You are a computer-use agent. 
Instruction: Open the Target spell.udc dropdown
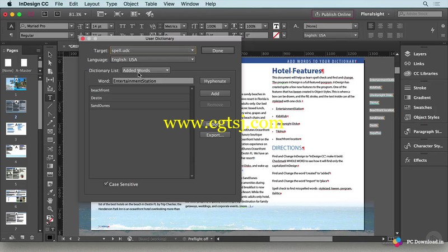(153, 50)
